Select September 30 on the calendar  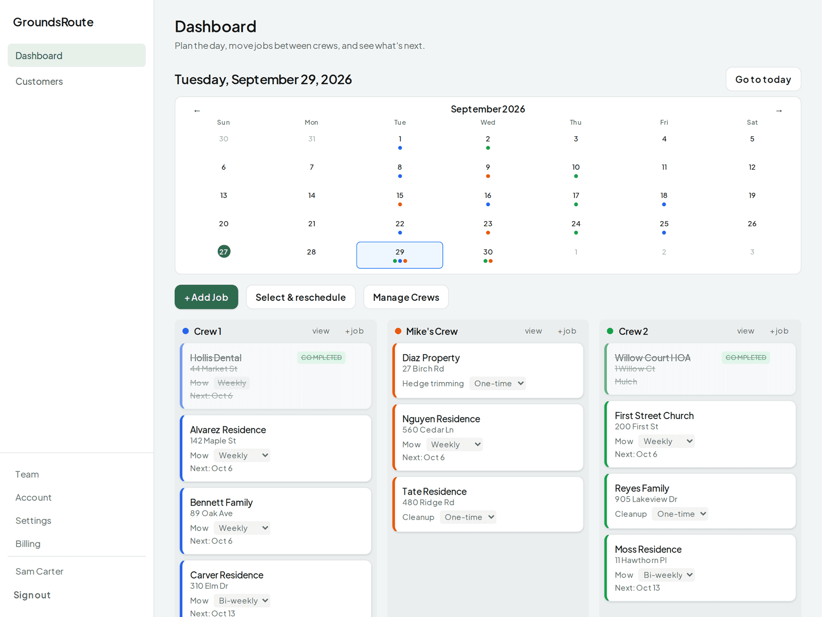click(488, 255)
